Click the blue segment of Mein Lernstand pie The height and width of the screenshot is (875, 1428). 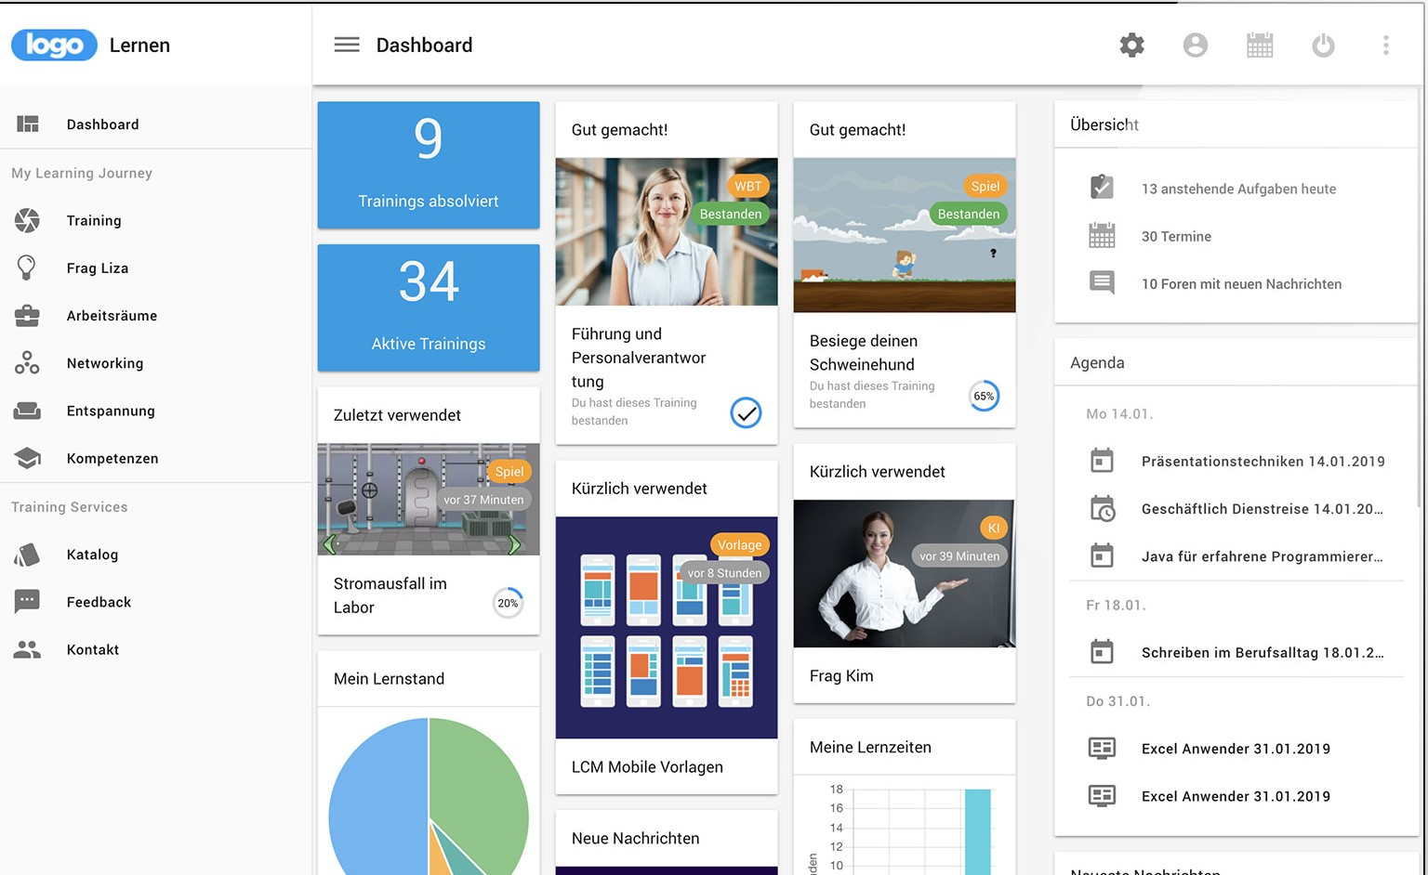(377, 799)
